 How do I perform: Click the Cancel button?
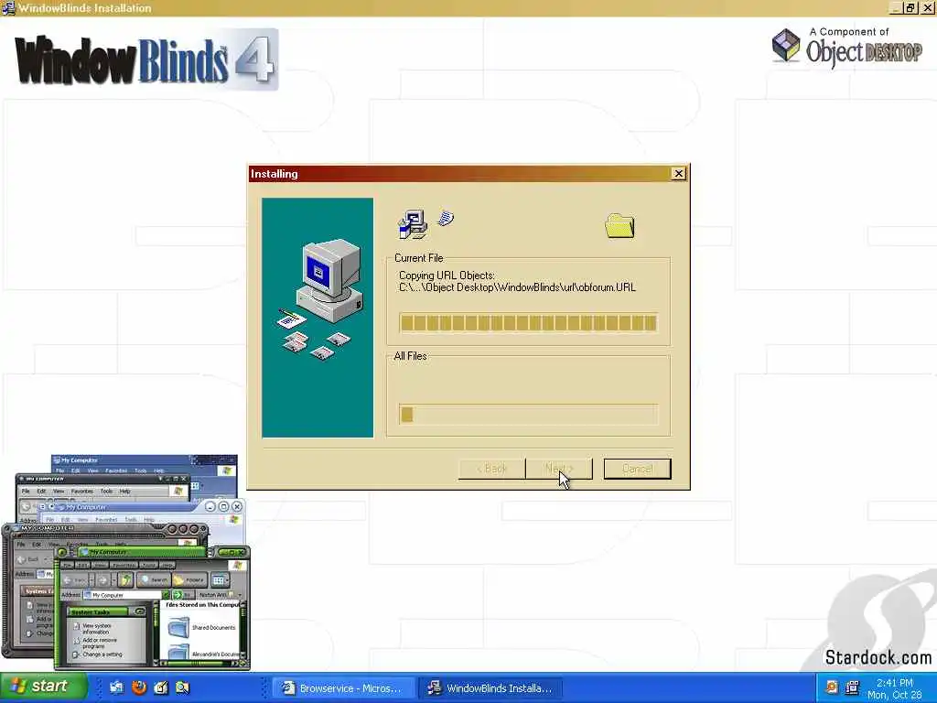[637, 469]
